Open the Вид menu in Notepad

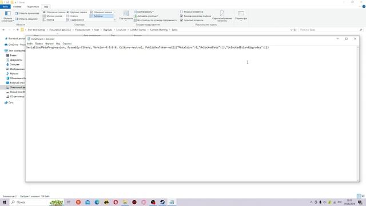coord(58,43)
